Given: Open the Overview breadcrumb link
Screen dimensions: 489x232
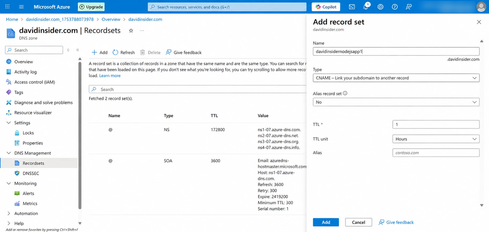Looking at the screenshot, I should (111, 19).
